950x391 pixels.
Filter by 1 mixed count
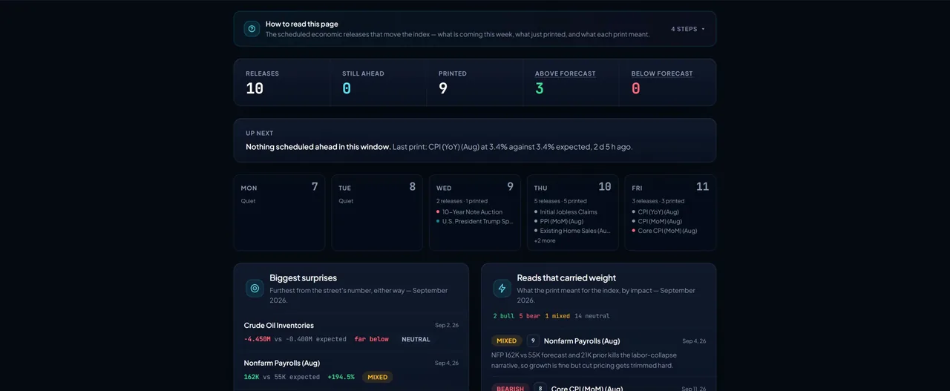click(x=557, y=316)
